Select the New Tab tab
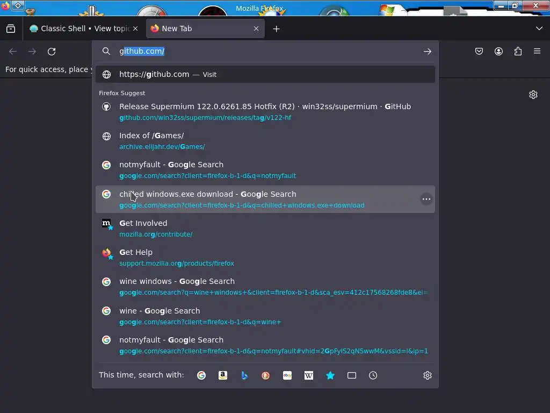This screenshot has width=550, height=413. click(205, 29)
